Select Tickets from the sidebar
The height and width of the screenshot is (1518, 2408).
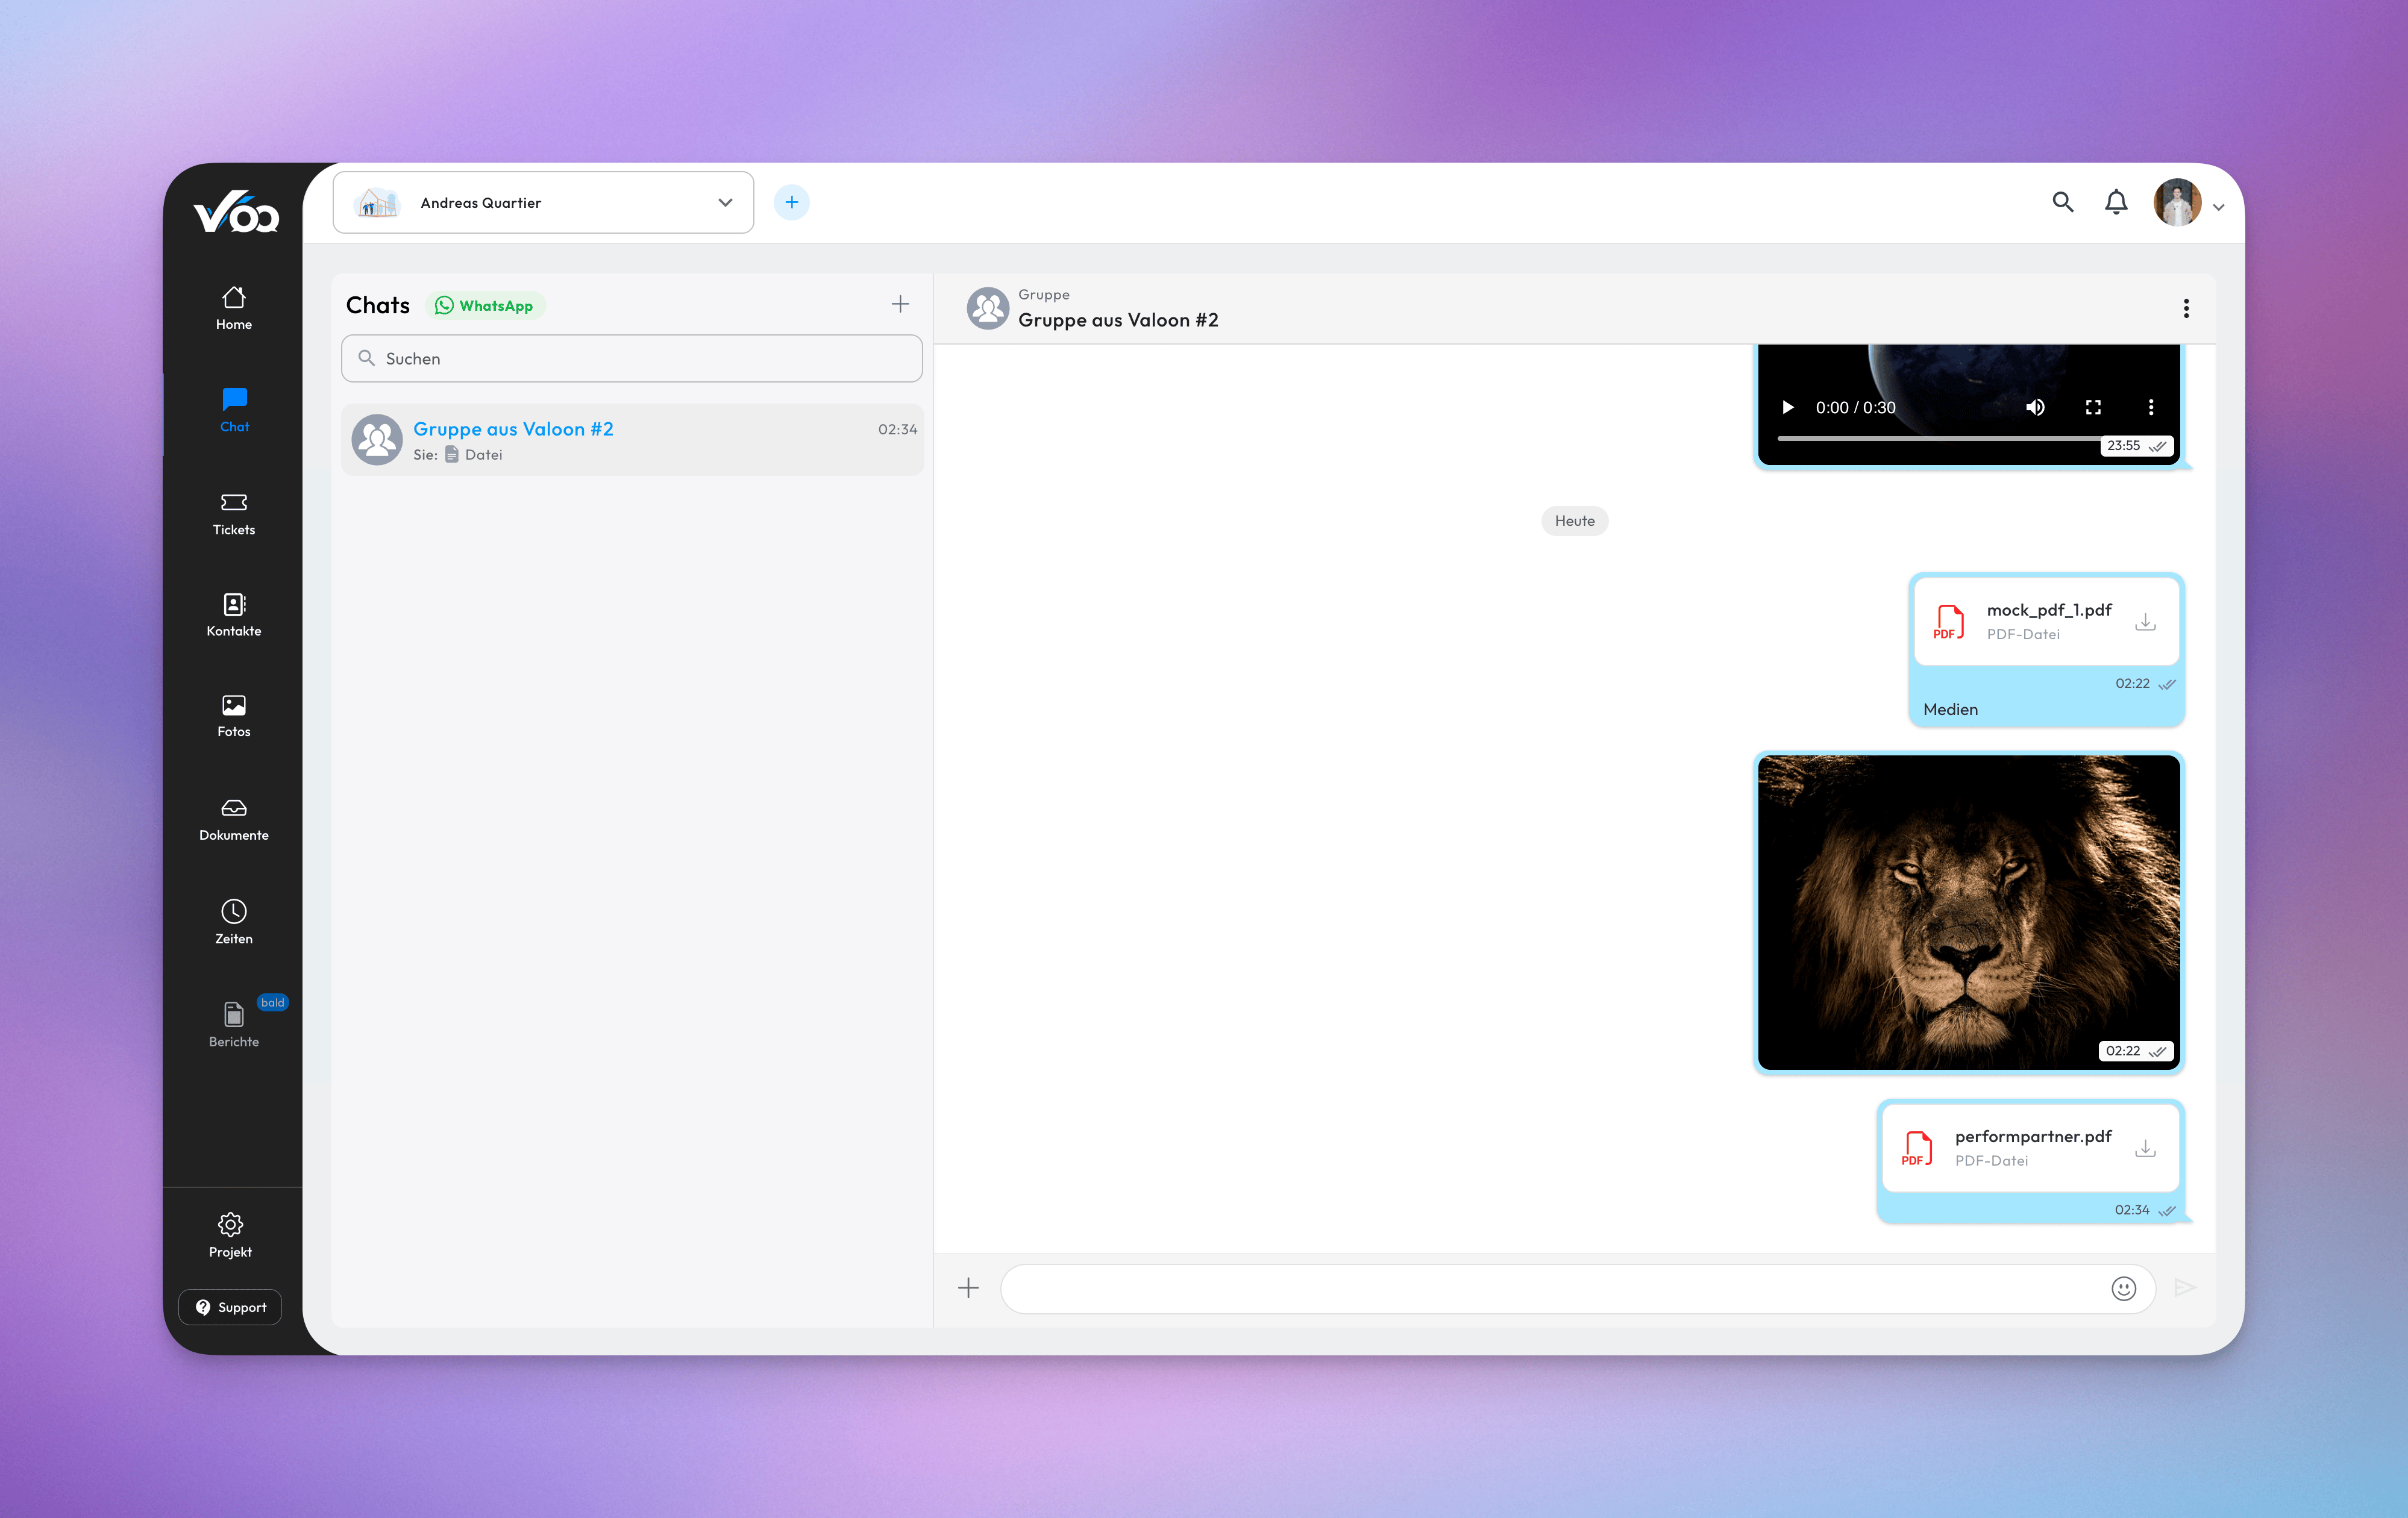pos(233,514)
